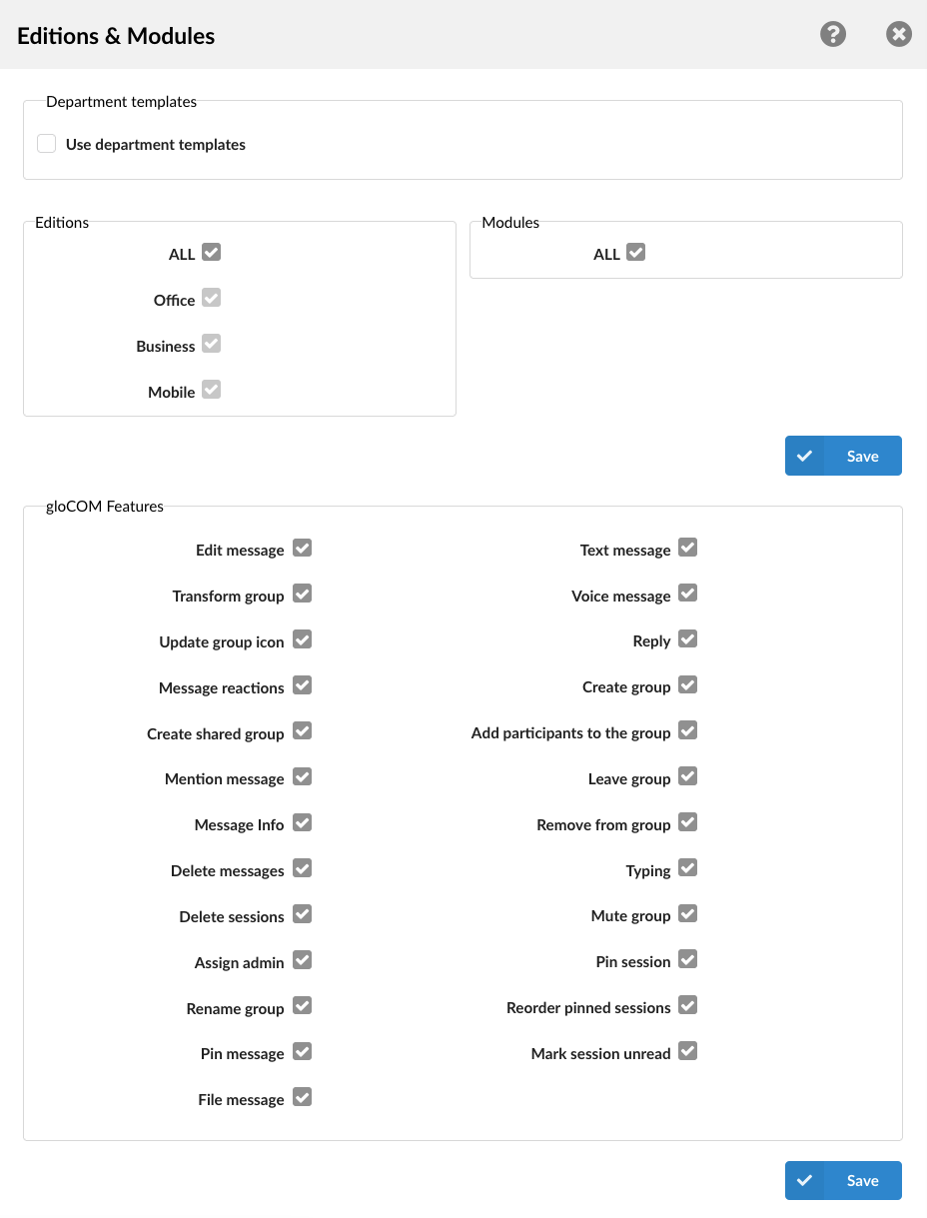Close the Editions & Modules dialog

pyautogui.click(x=899, y=35)
